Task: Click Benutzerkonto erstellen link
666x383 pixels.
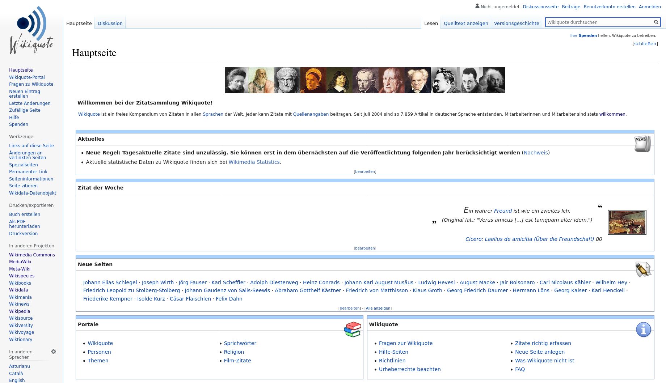Action: 610,7
